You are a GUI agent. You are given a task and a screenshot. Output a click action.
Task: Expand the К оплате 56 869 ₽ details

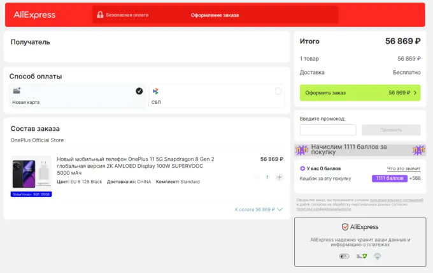[x=259, y=209]
